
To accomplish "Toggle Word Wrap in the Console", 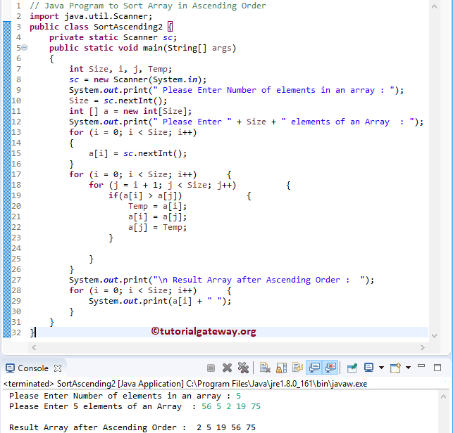I will coord(297,368).
